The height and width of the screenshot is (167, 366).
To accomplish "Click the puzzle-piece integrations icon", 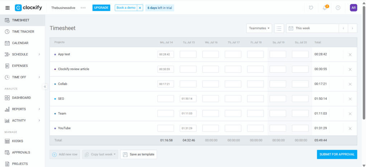I will (310, 8).
